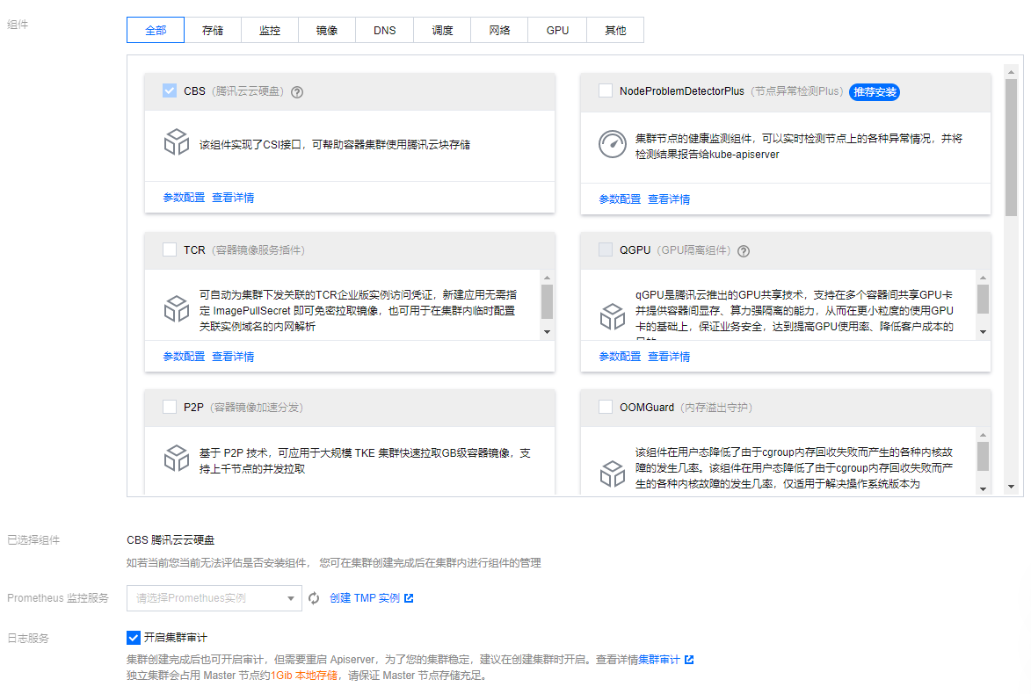Open 参数配置 for CBS

click(184, 198)
